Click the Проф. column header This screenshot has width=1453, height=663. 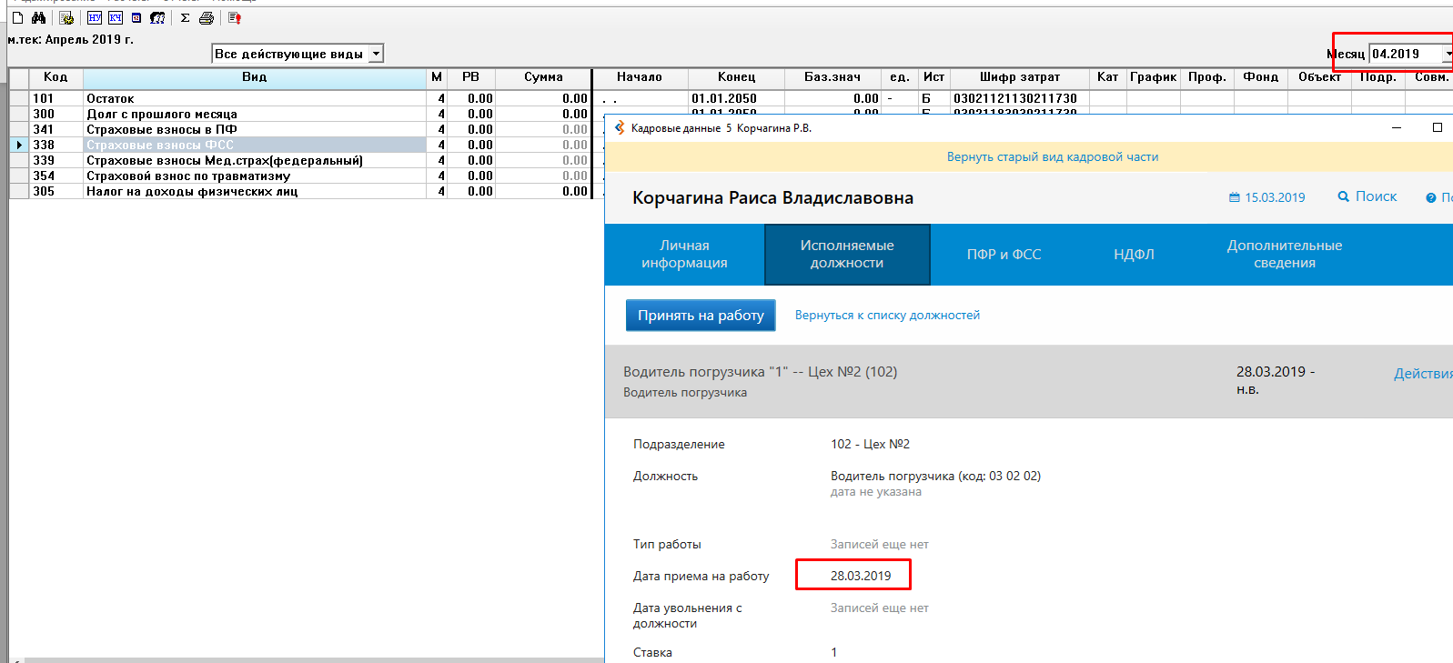[x=1207, y=77]
